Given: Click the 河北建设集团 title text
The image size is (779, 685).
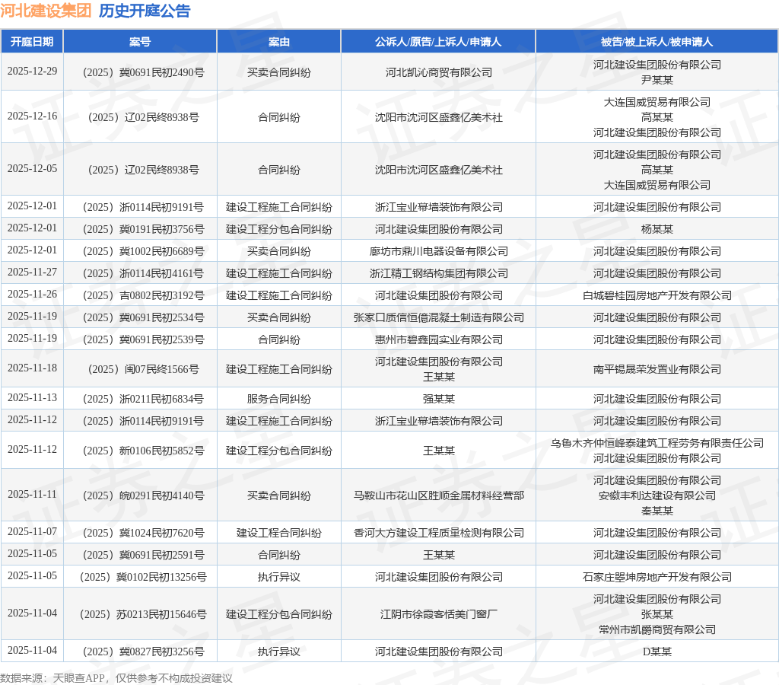Looking at the screenshot, I should pos(46,11).
